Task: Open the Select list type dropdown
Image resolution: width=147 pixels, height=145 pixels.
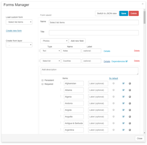Action: point(50,61)
